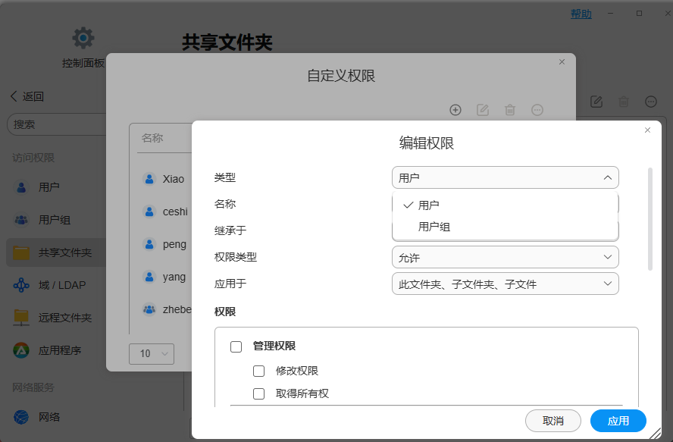This screenshot has height=442, width=673.
Task: Choose the checked 用户 option in list
Action: click(x=428, y=205)
